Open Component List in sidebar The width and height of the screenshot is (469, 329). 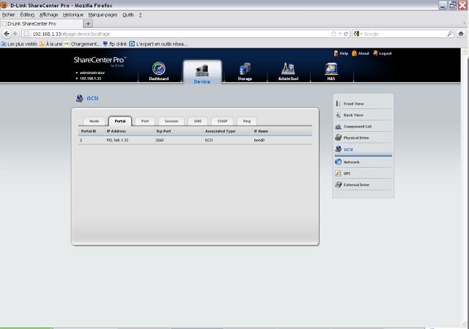tap(363, 127)
